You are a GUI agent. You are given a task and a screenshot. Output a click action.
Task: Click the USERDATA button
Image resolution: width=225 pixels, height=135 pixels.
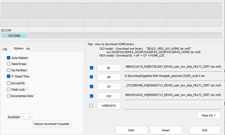pyautogui.click(x=109, y=106)
